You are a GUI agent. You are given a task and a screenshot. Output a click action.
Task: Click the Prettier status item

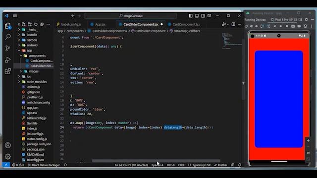click(220, 165)
